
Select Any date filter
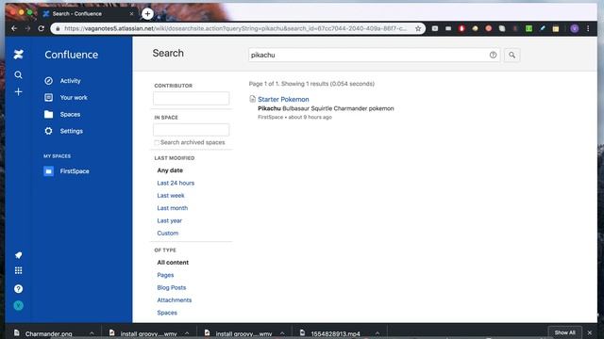[x=170, y=170]
